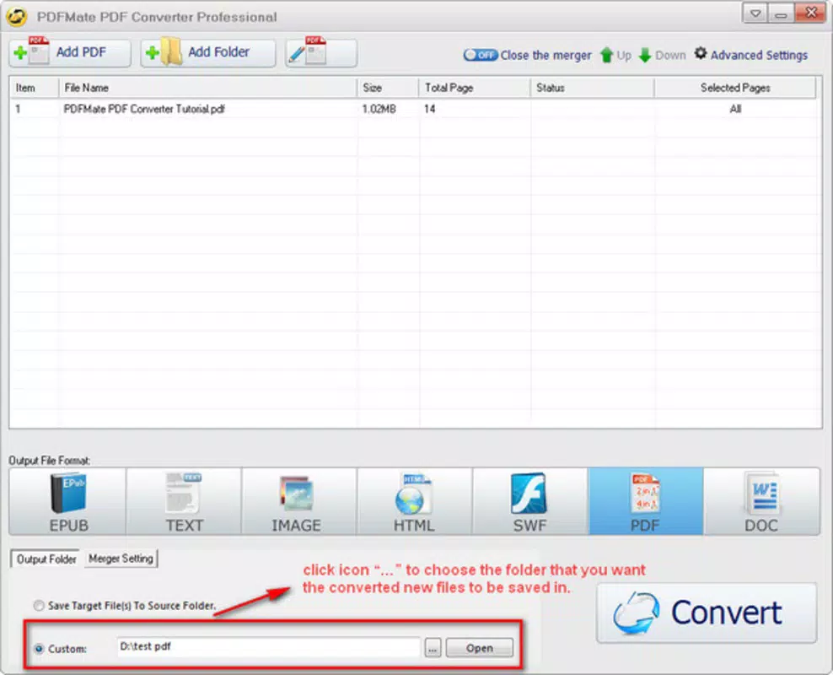
Task: Select the Custom folder radio button
Action: [x=39, y=649]
